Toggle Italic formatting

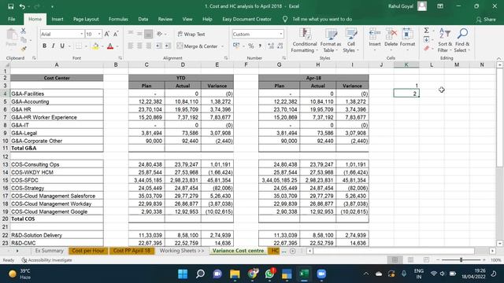53,46
